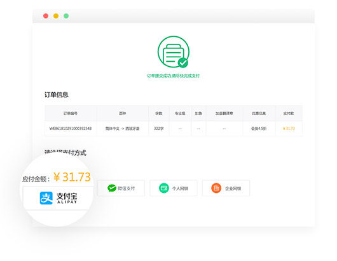
Task: Click the green order-success clipboard icon
Action: point(173,52)
